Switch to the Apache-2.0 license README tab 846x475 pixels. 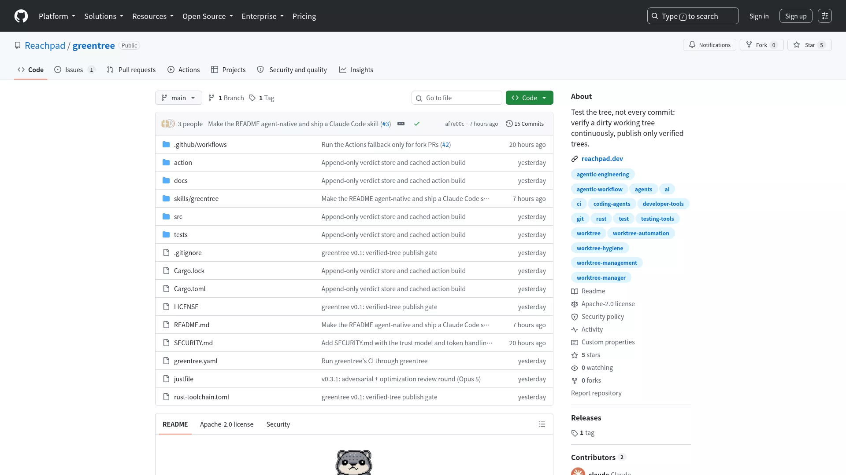[226, 424]
